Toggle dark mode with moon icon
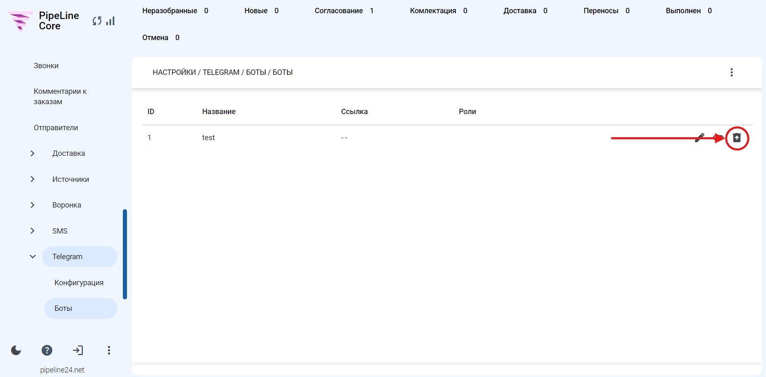The width and height of the screenshot is (766, 377). pyautogui.click(x=16, y=351)
